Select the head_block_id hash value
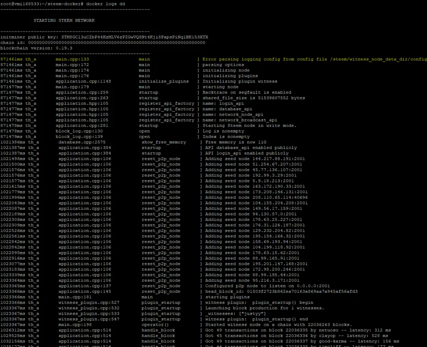Image resolution: width=427 pixels, height=347 pixels. pos(302,291)
